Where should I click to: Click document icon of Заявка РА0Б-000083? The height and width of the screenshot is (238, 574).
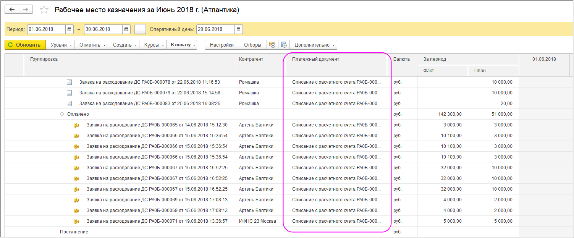pos(69,104)
